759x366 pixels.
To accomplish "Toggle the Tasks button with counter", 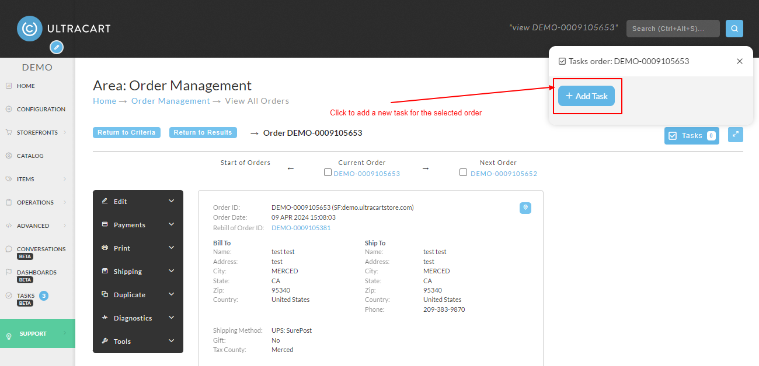I will pyautogui.click(x=692, y=136).
